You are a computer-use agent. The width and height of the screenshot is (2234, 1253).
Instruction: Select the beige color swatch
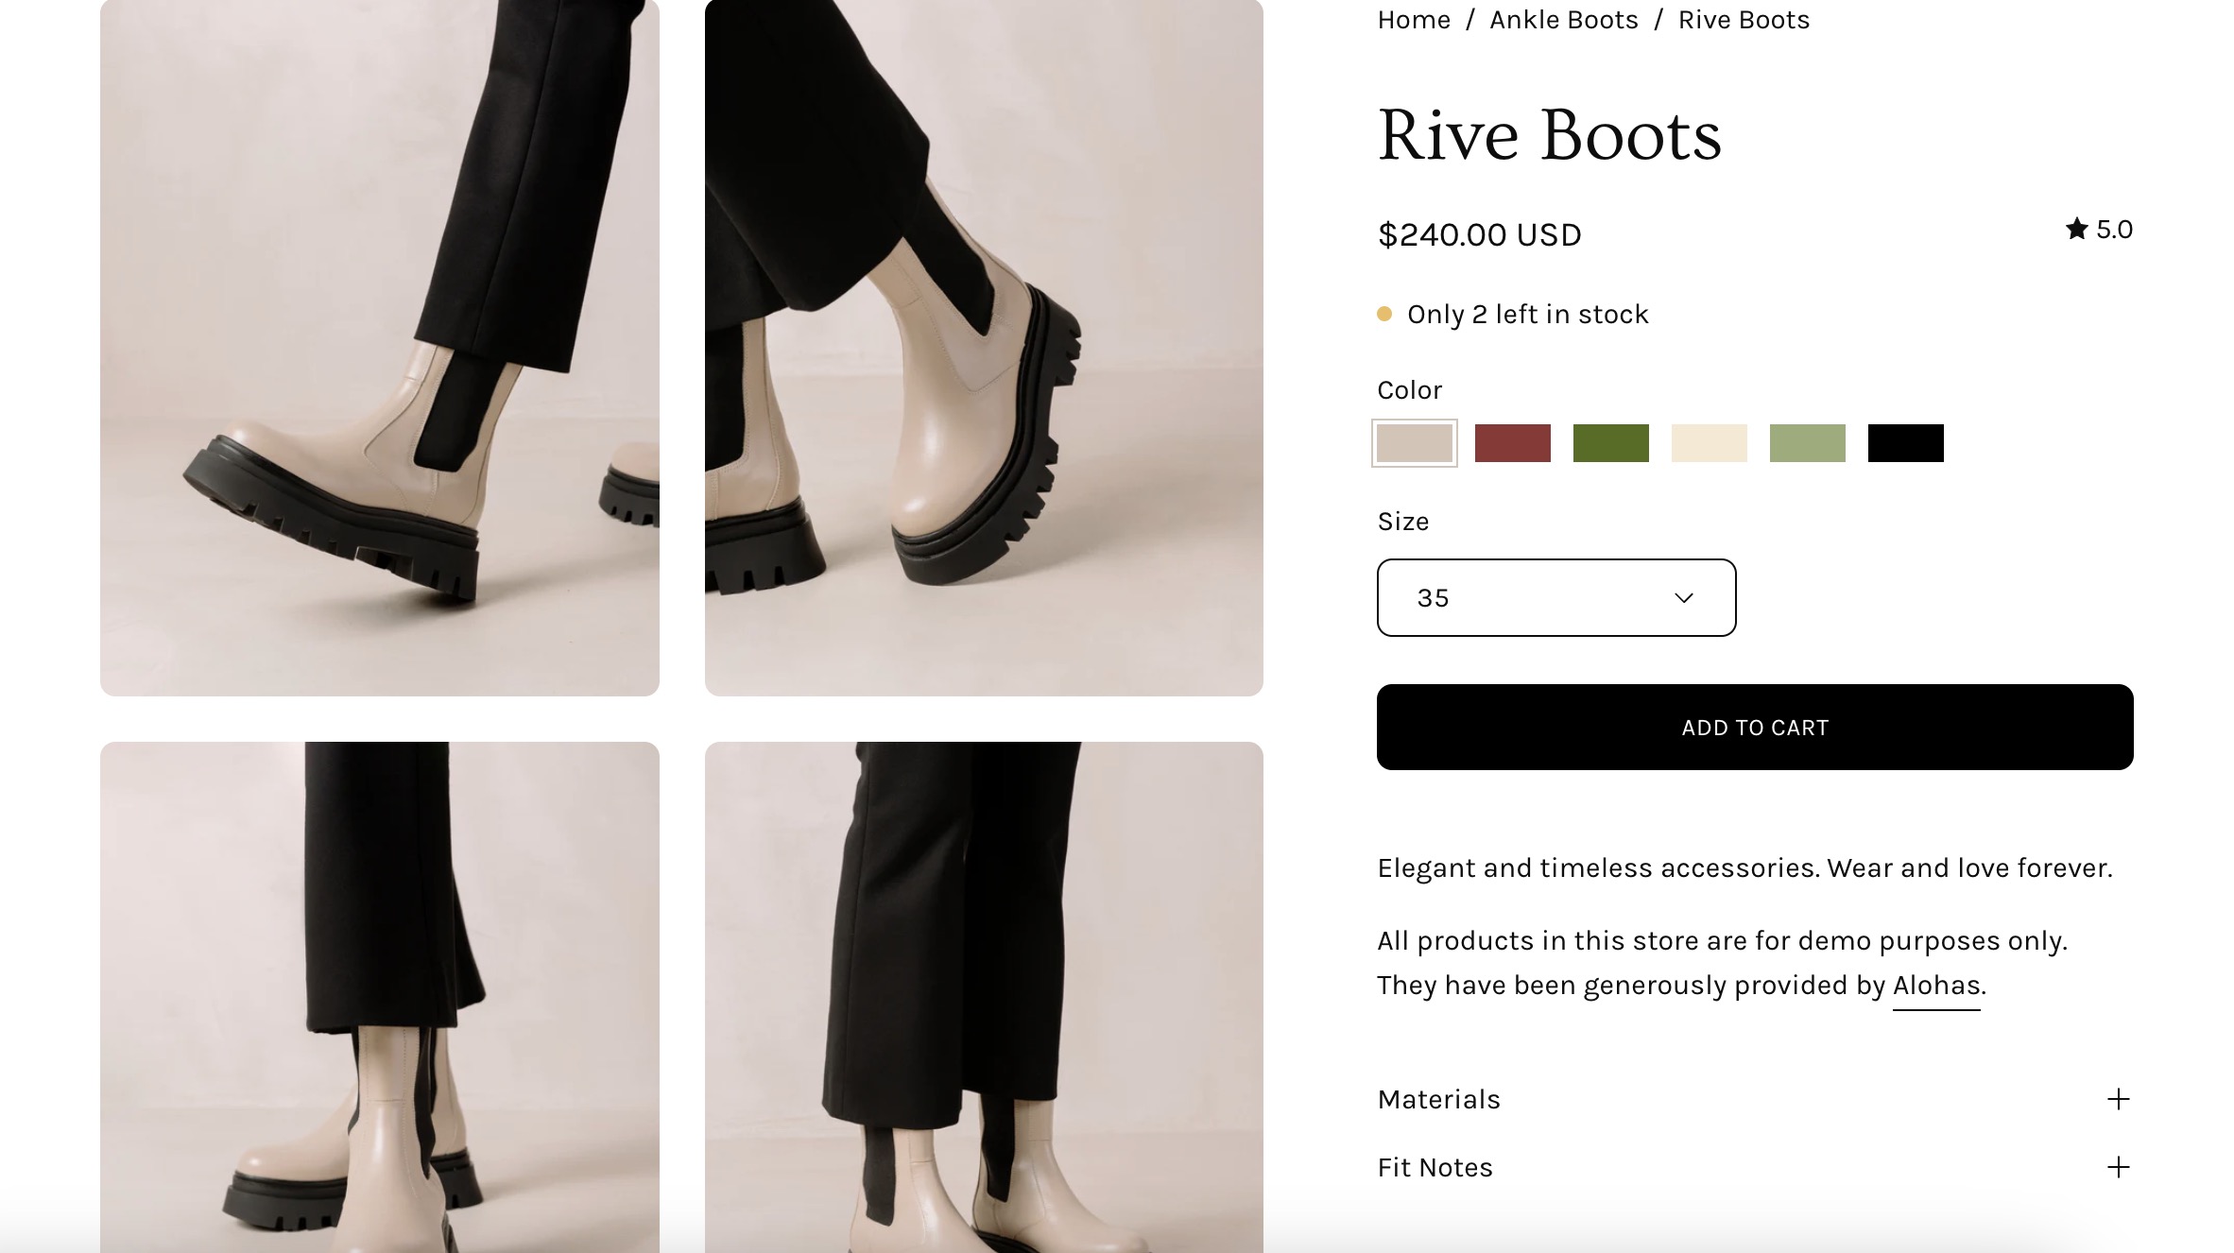(x=1414, y=443)
